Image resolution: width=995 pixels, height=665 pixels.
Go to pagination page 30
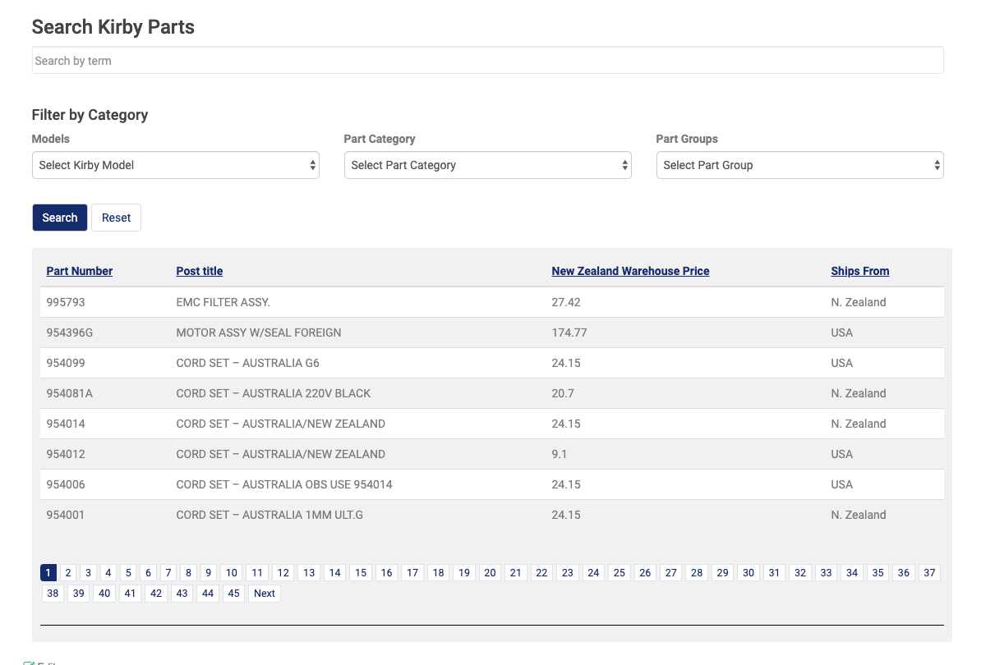tap(749, 573)
